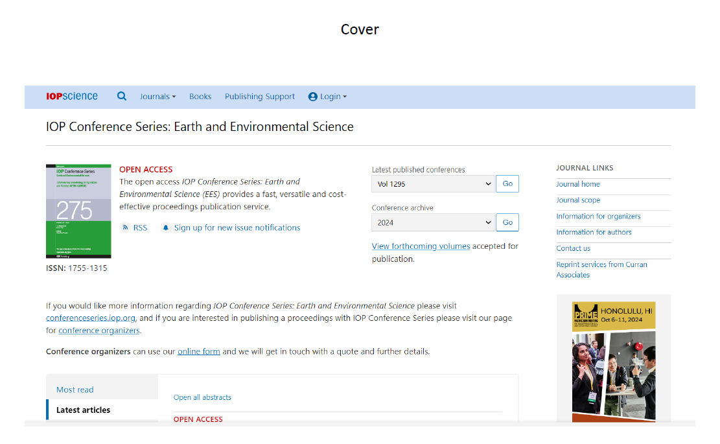Open the conference organizers link
This screenshot has width=720, height=444.
(99, 330)
